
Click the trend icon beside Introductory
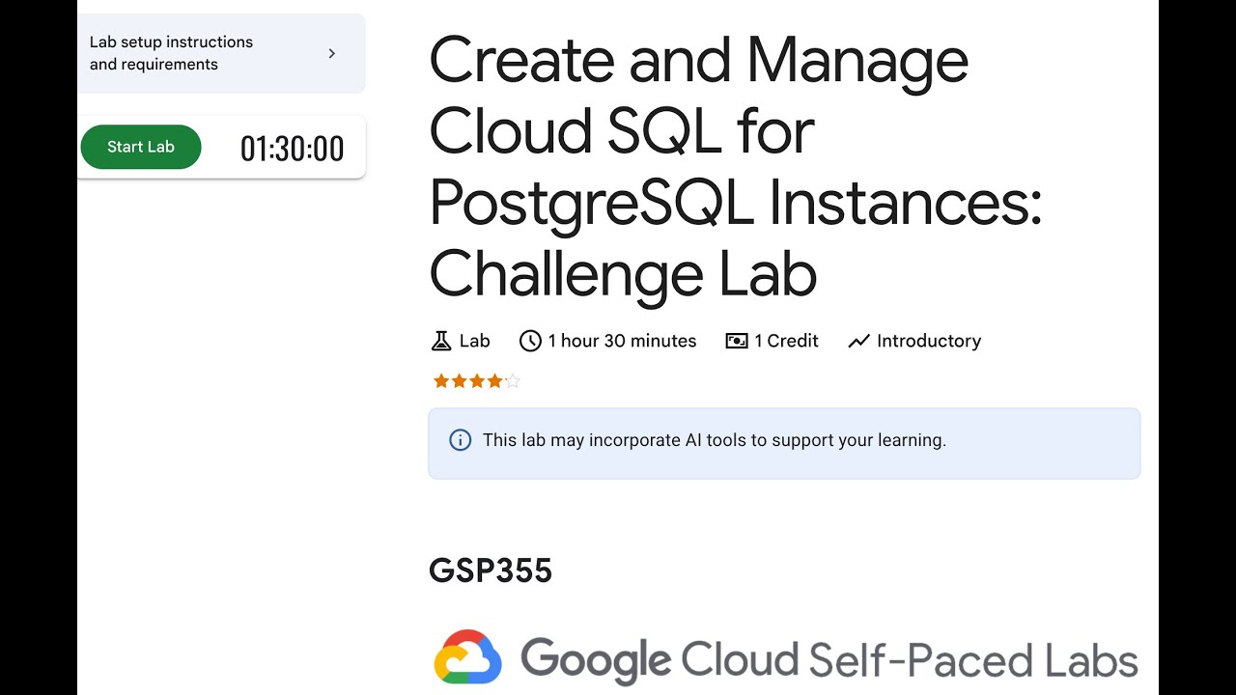pos(858,341)
